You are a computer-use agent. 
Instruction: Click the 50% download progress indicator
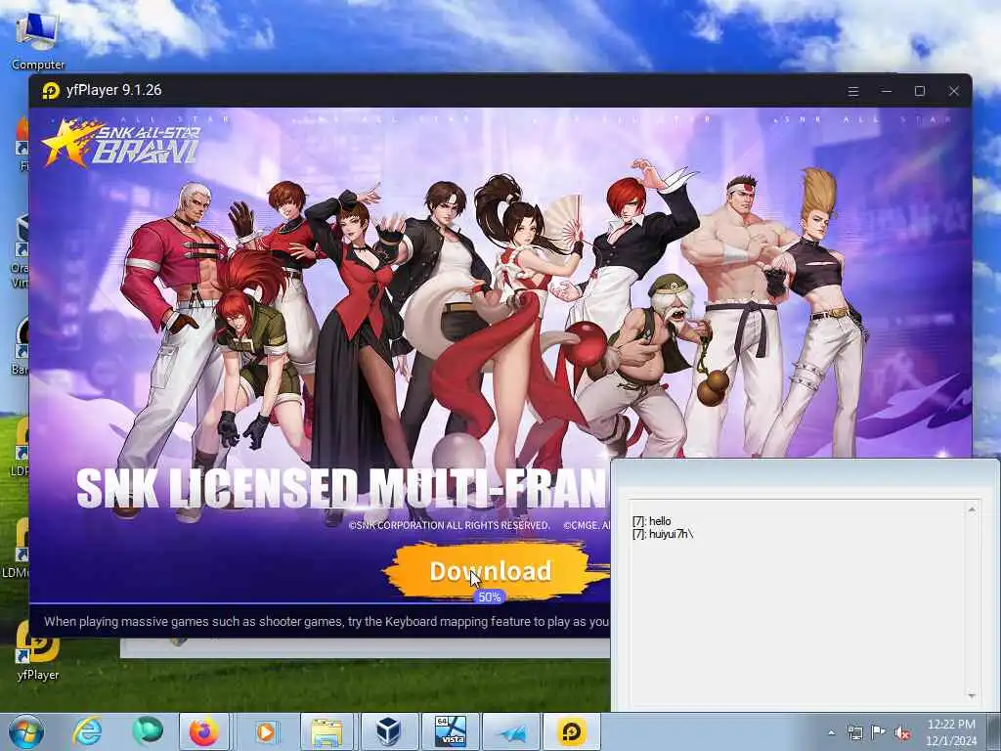tap(490, 597)
